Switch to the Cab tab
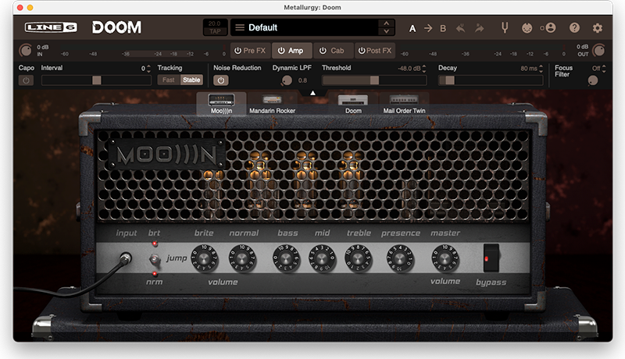 (333, 51)
